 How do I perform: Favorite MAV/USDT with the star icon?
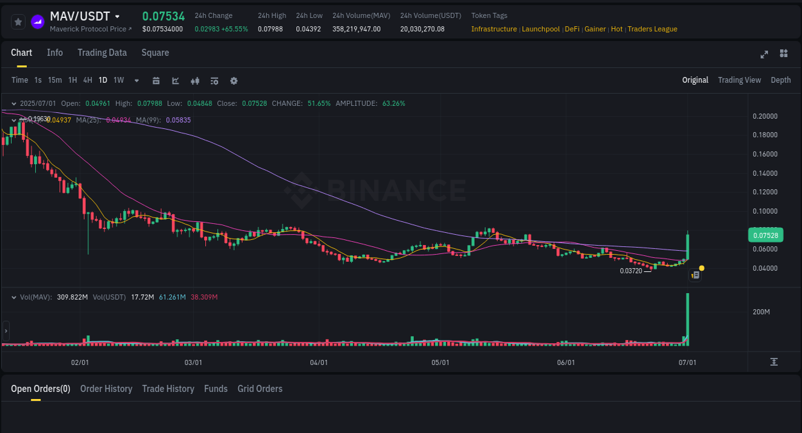[x=17, y=21]
